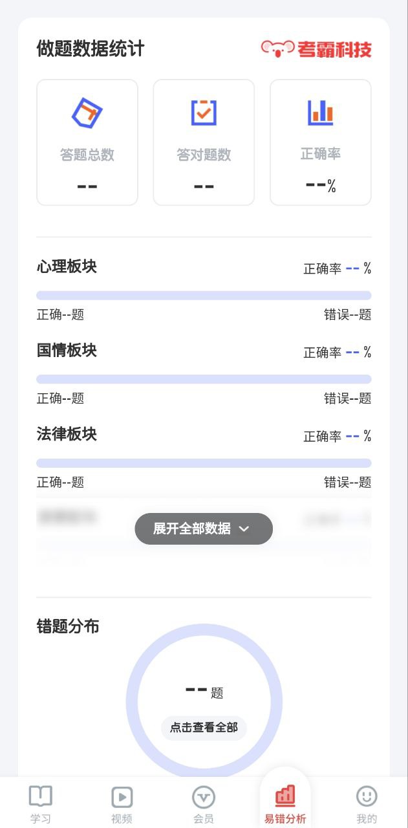Tap the 答对题数 checkmark icon
Screen dimensions: 408x828
click(204, 113)
